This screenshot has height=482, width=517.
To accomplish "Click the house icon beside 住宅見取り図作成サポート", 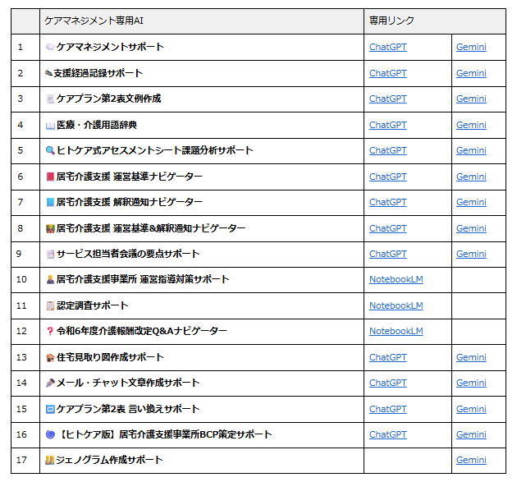I will coord(50,358).
